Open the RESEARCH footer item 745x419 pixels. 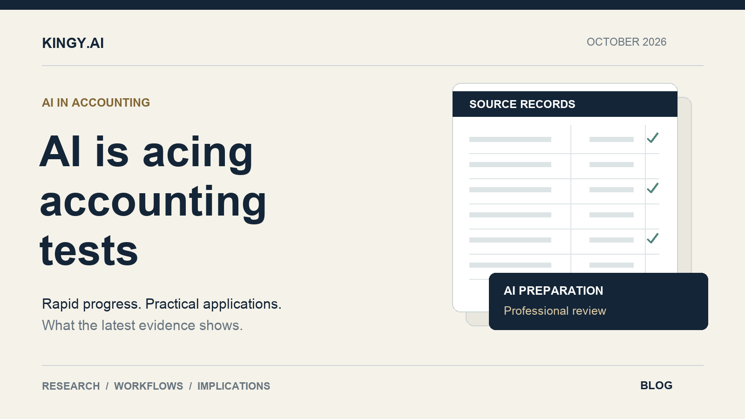coord(71,386)
